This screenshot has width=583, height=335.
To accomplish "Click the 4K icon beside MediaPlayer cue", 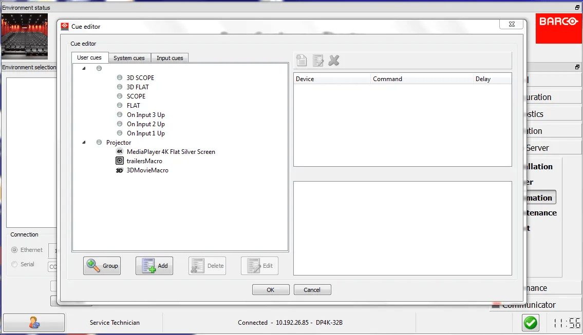I will click(119, 152).
